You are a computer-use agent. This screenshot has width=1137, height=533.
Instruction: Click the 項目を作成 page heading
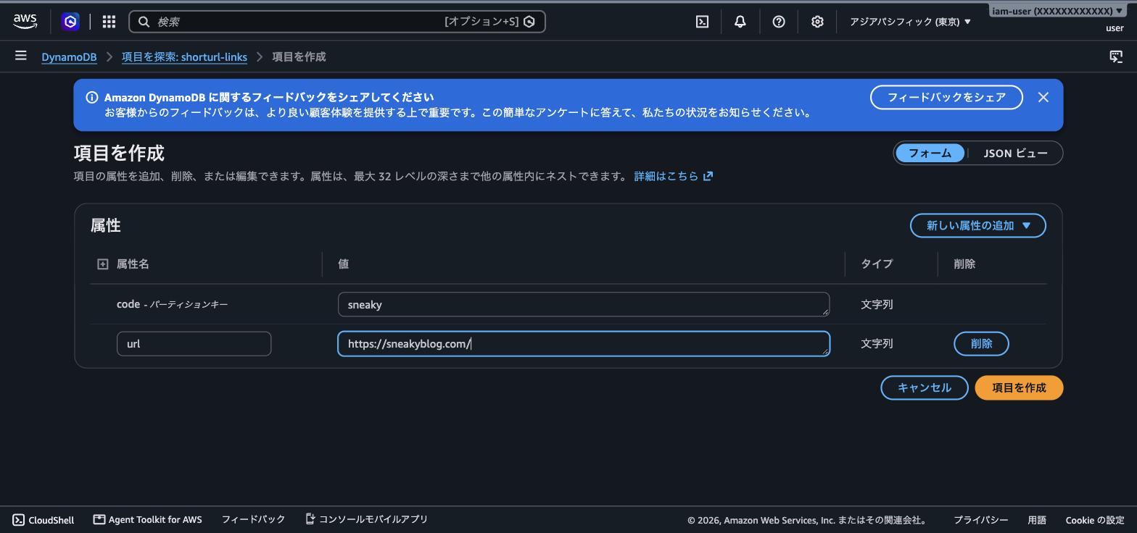coord(119,153)
